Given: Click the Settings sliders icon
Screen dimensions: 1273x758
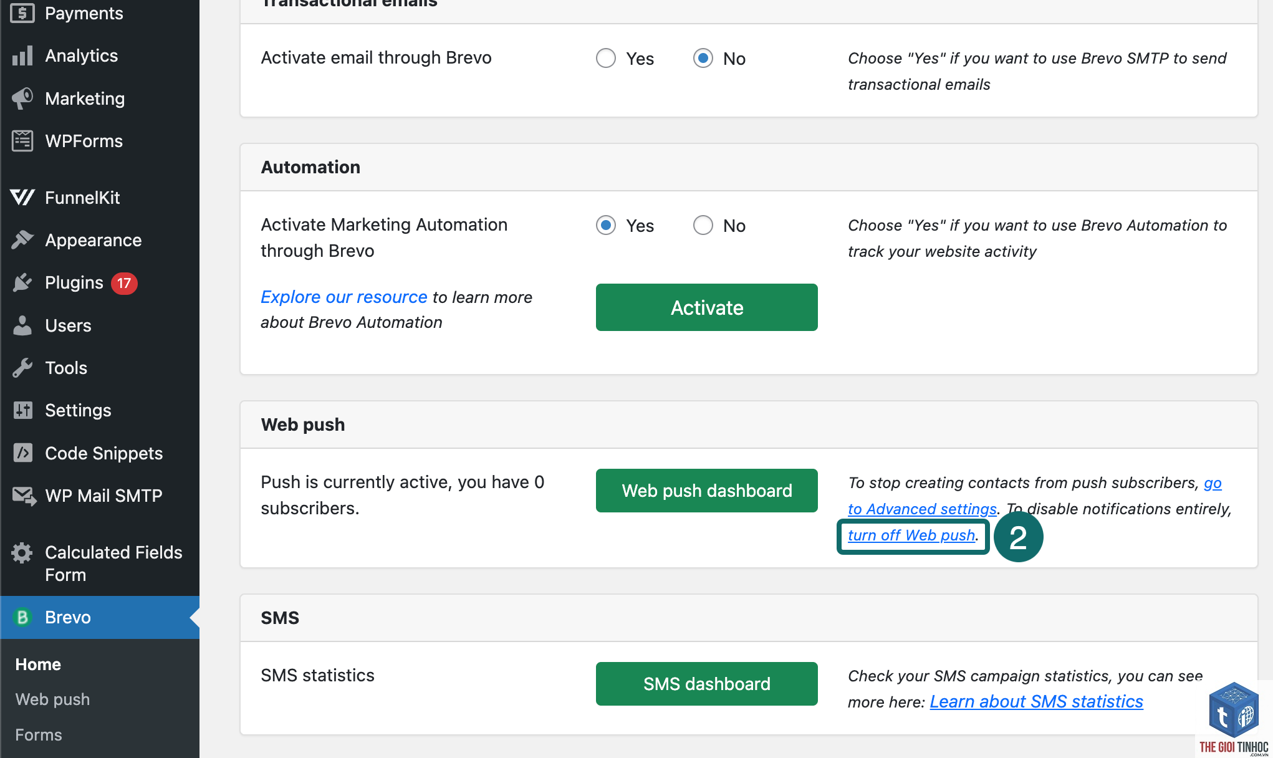Looking at the screenshot, I should pyautogui.click(x=22, y=410).
